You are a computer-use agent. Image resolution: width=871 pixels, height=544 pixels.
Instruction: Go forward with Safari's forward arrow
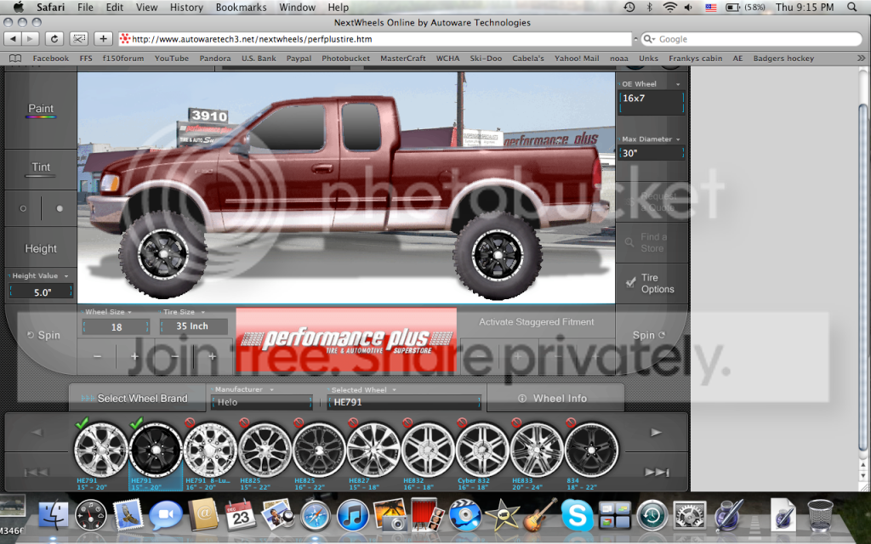tap(30, 39)
